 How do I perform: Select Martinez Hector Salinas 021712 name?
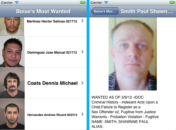52,21
